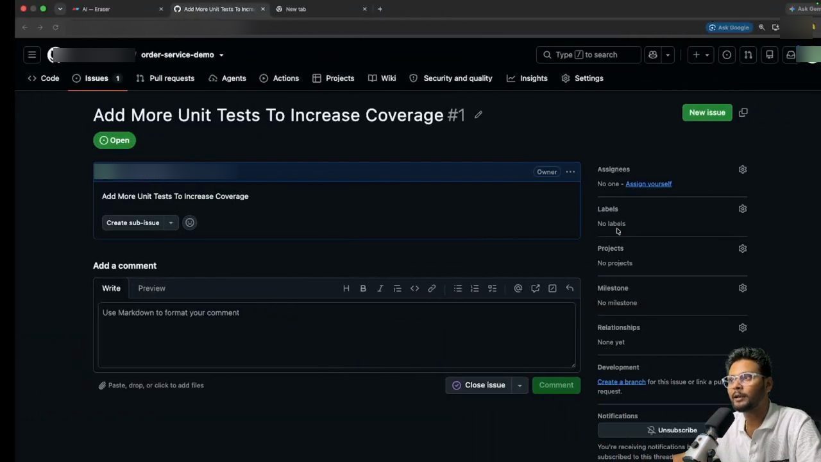The image size is (821, 462).
Task: Insert an unordered bullet list
Action: pos(458,289)
